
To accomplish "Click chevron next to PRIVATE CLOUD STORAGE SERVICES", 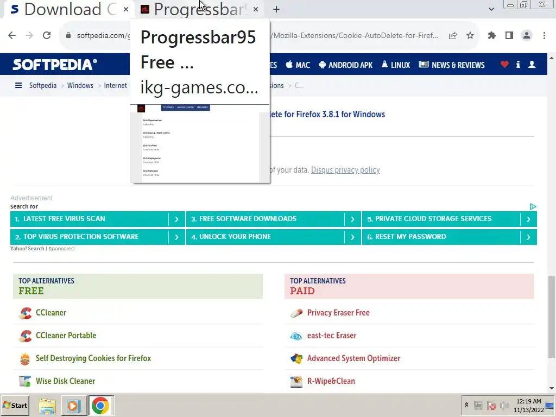I will pyautogui.click(x=528, y=219).
